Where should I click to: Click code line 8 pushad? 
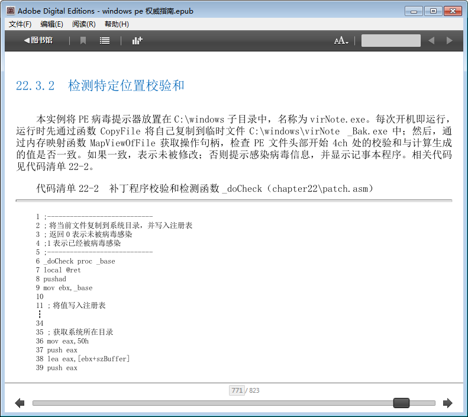pyautogui.click(x=51, y=279)
